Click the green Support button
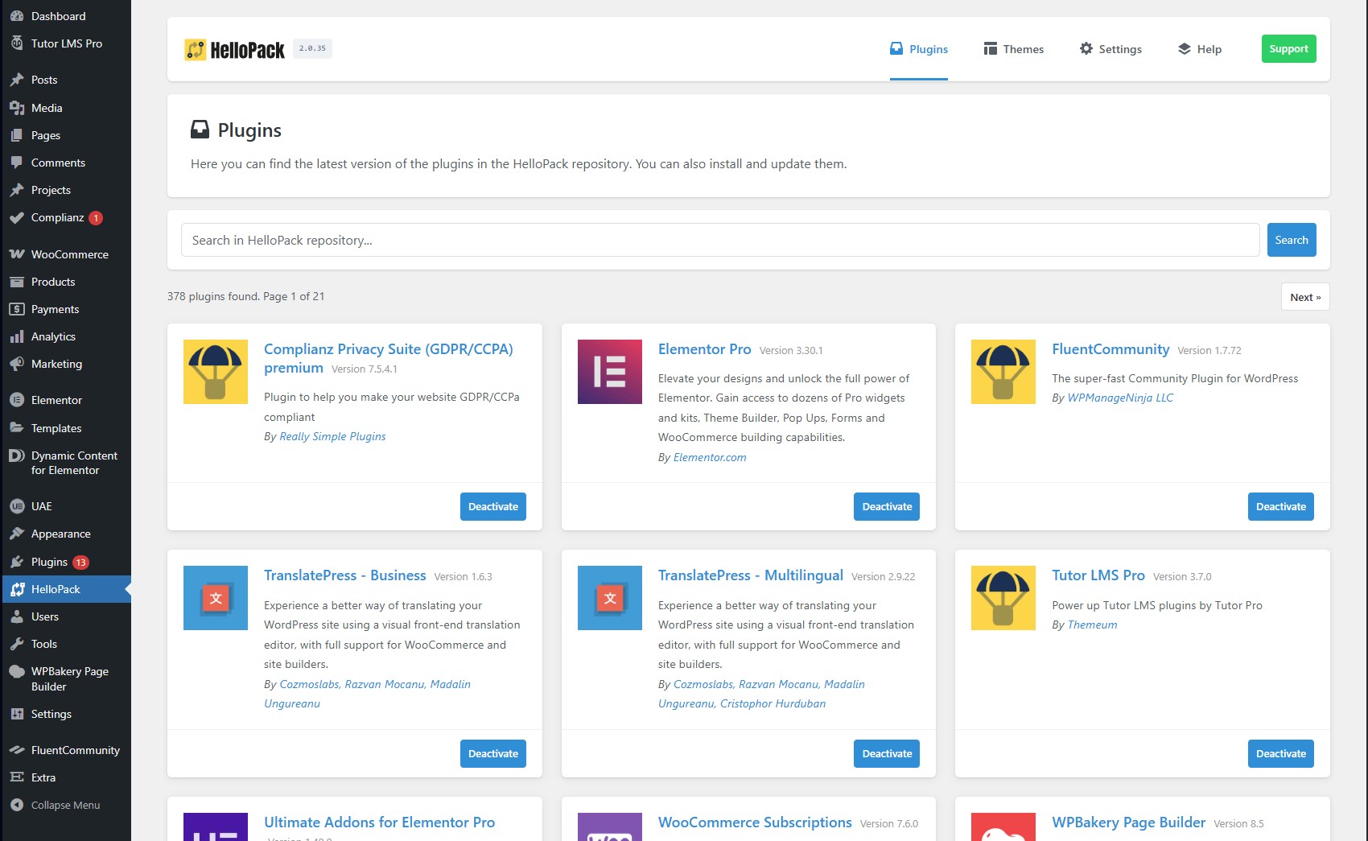This screenshot has width=1368, height=841. (1288, 49)
